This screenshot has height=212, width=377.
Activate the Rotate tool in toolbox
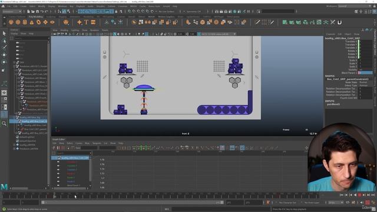(x=4, y=62)
